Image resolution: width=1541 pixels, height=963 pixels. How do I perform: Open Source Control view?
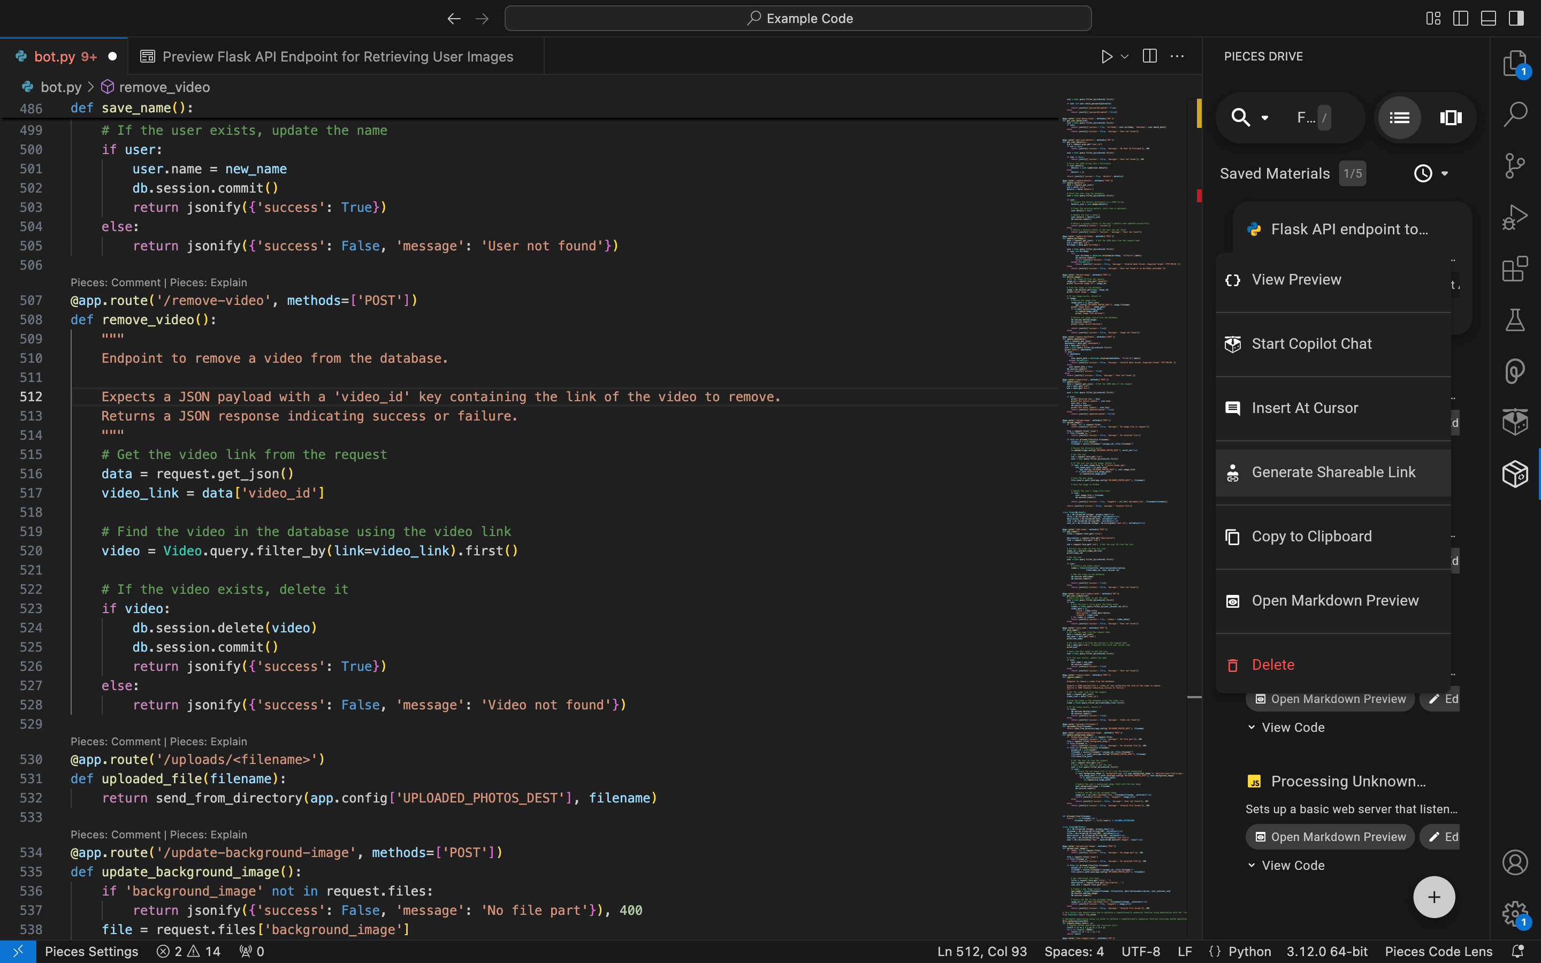[x=1515, y=166]
